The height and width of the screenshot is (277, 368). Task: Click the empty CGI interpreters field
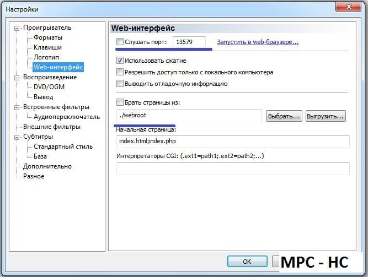(x=233, y=169)
